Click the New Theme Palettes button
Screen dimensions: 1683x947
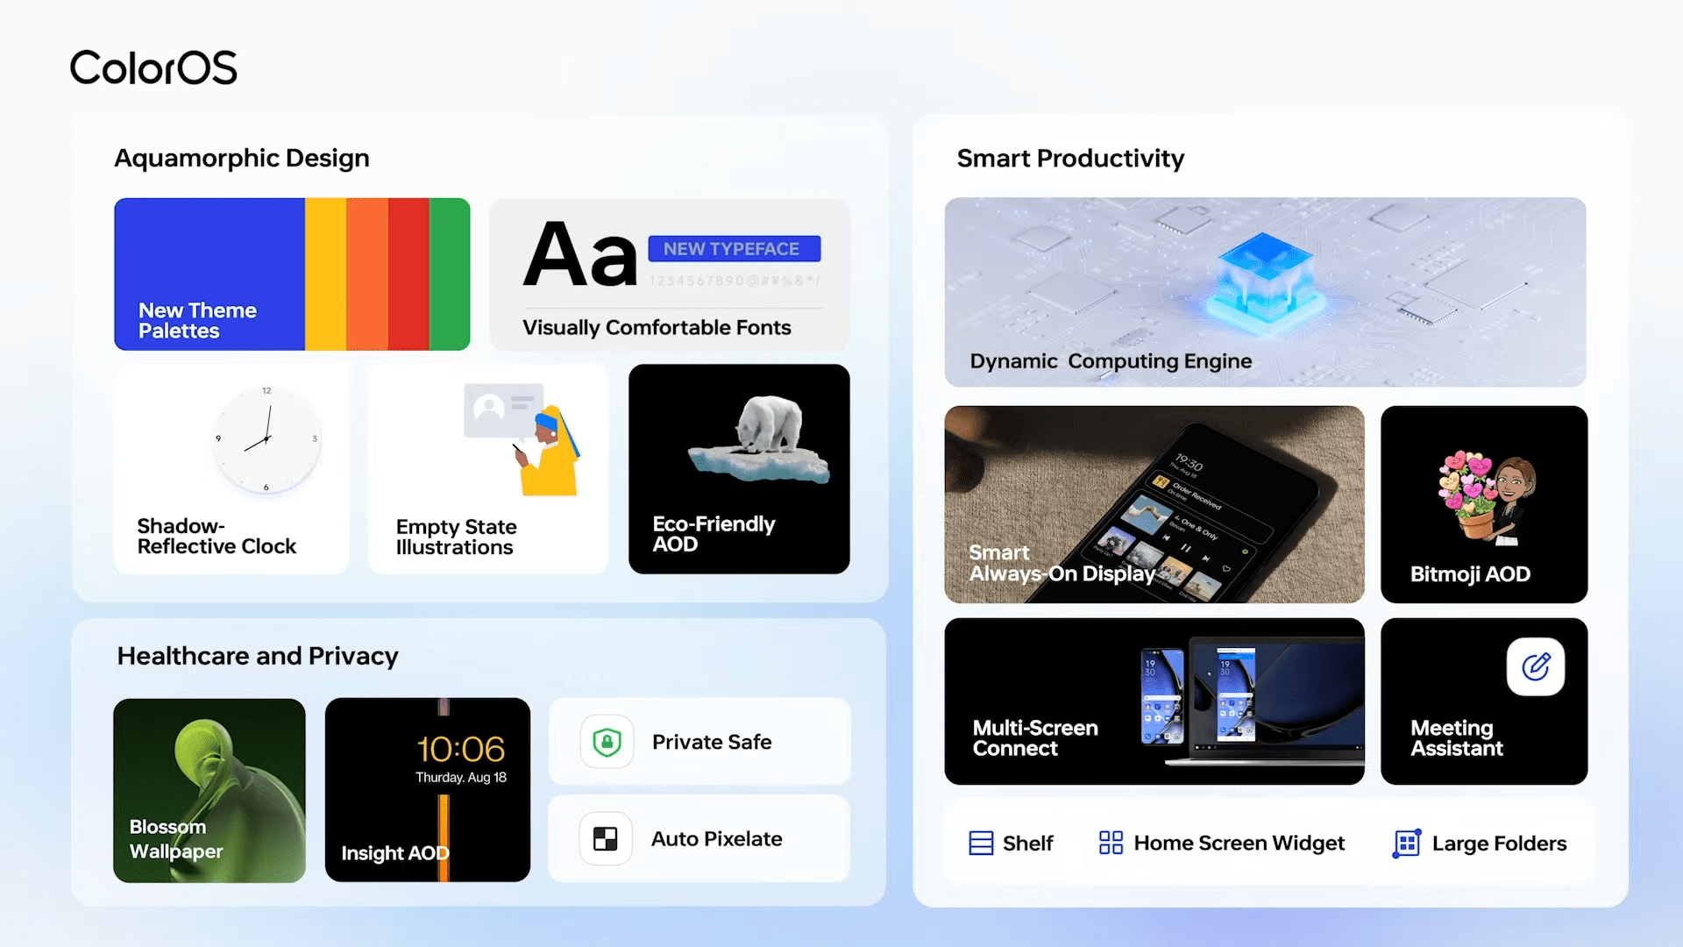[293, 274]
